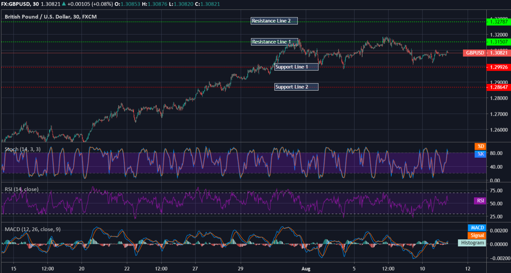Click the 75.00 RSI axis label
This screenshot has height=273, width=511.
tap(496, 191)
